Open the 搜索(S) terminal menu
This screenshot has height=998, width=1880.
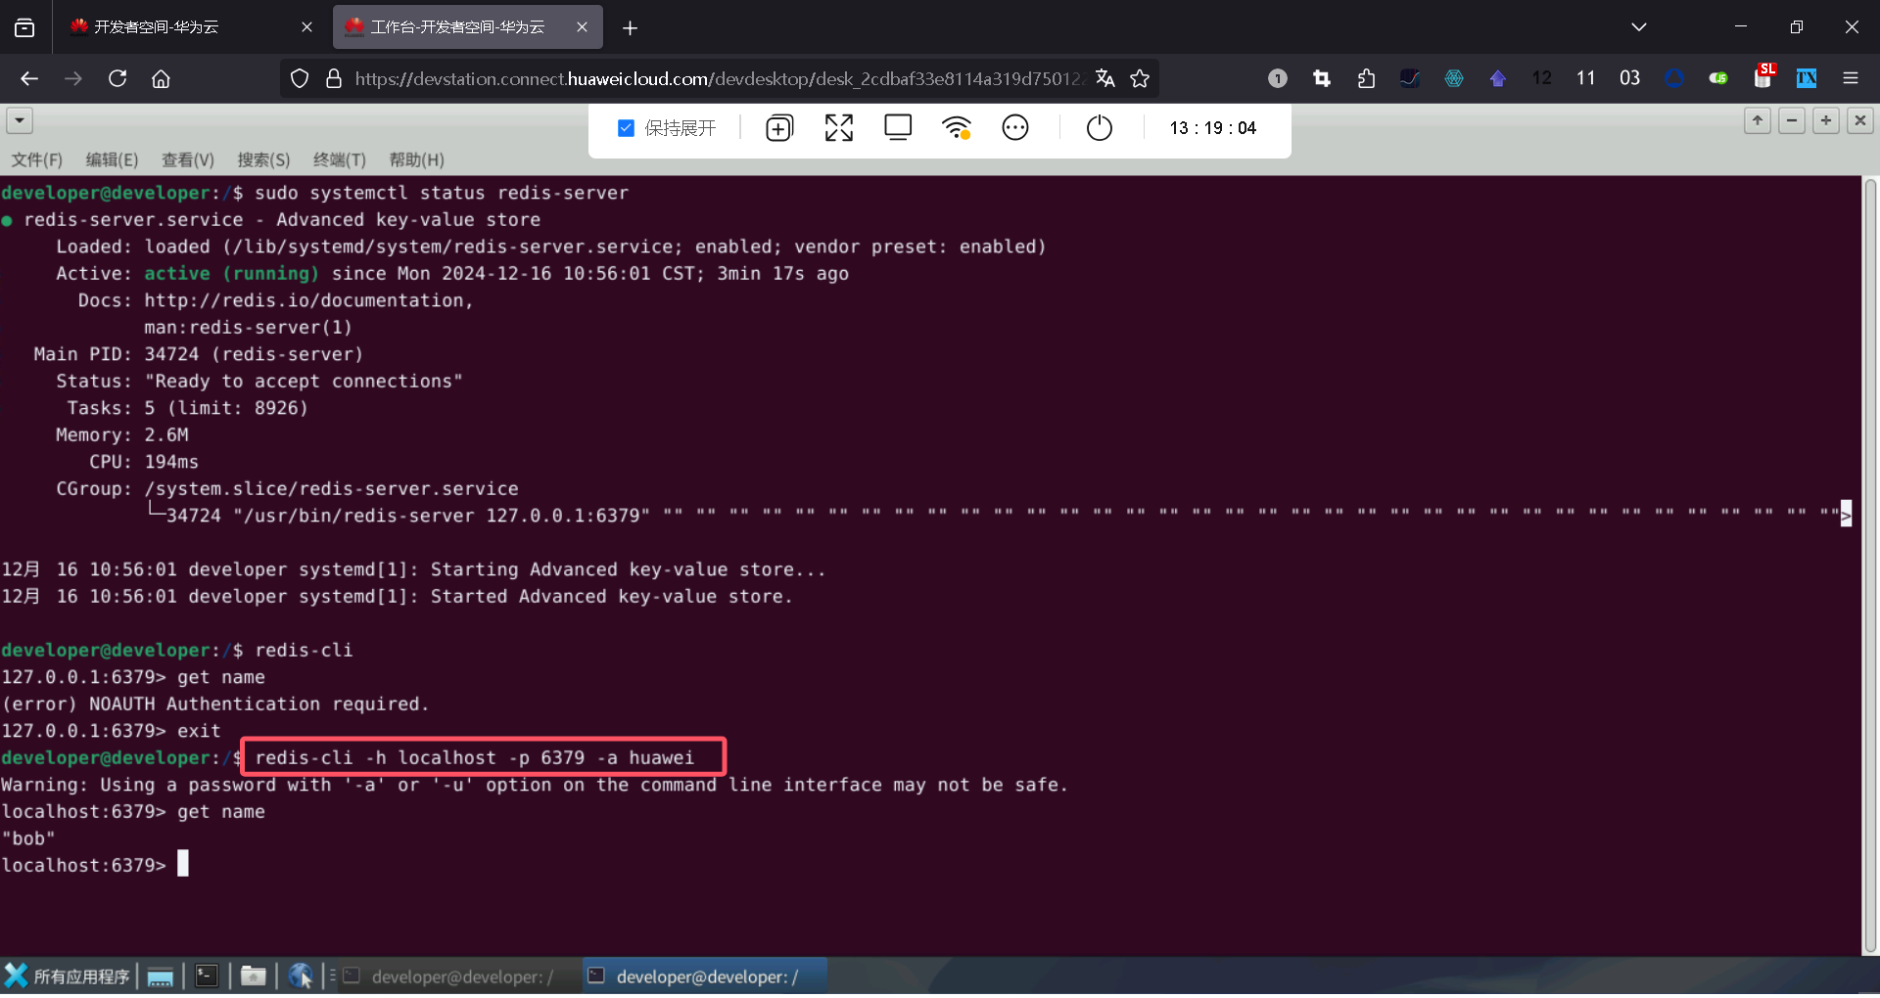(264, 159)
